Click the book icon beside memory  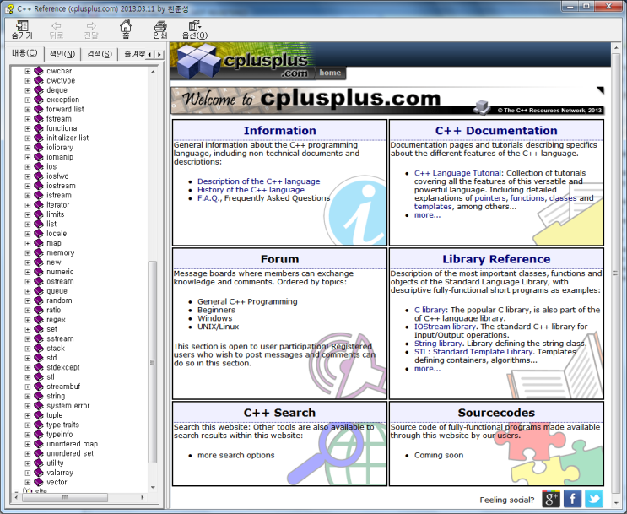(38, 253)
